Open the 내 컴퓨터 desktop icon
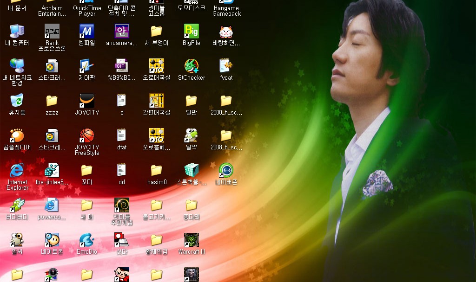476x282 pixels. coord(17,31)
